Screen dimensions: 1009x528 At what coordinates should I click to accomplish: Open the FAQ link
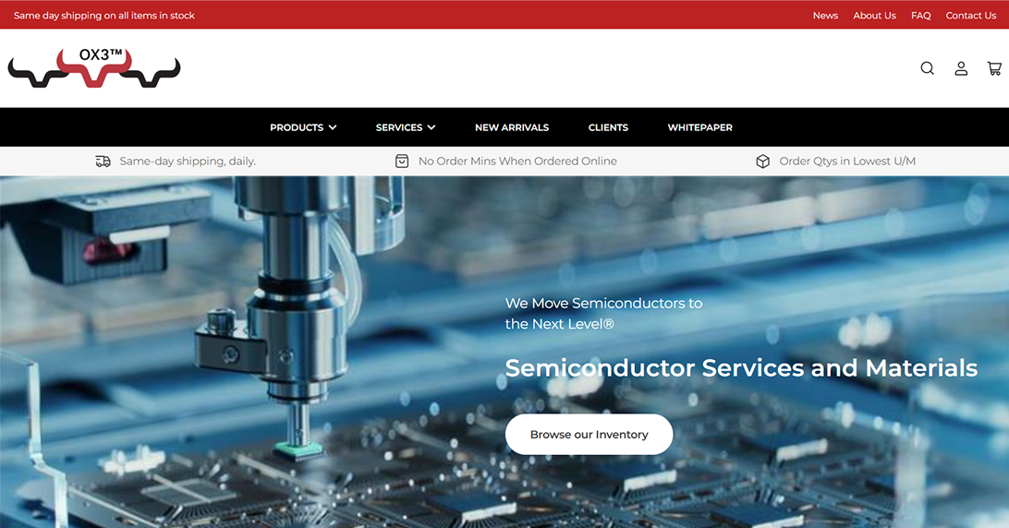coord(921,16)
